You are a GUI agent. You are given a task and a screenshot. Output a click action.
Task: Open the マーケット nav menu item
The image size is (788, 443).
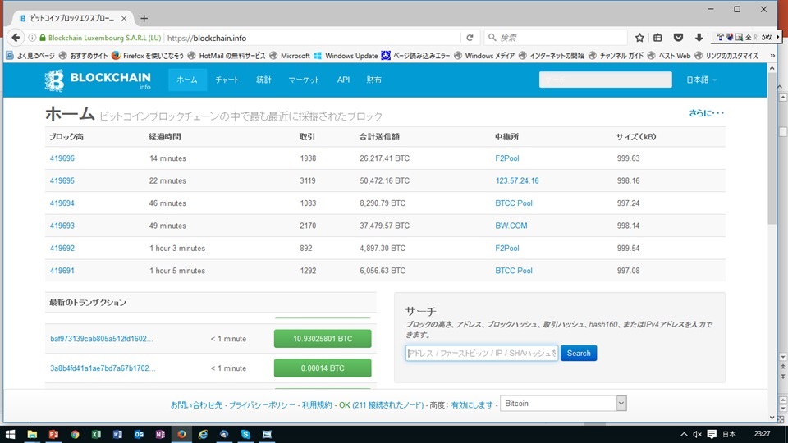click(x=304, y=80)
